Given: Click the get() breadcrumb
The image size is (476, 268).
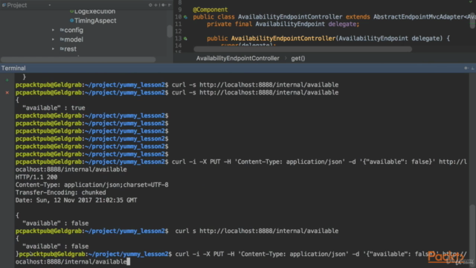Looking at the screenshot, I should 298,58.
